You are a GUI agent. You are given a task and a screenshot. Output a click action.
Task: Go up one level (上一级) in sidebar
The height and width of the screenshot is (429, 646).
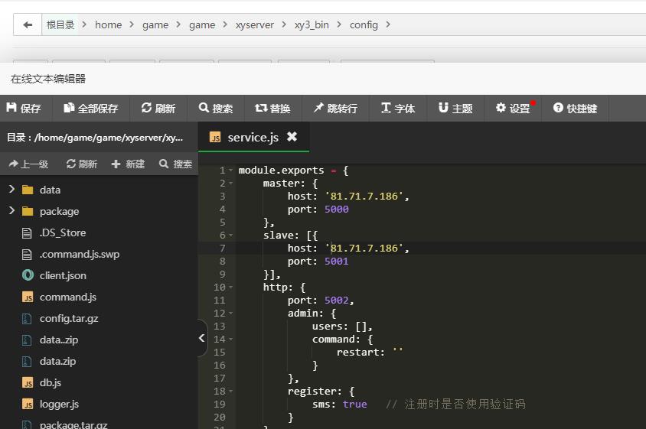tap(28, 164)
